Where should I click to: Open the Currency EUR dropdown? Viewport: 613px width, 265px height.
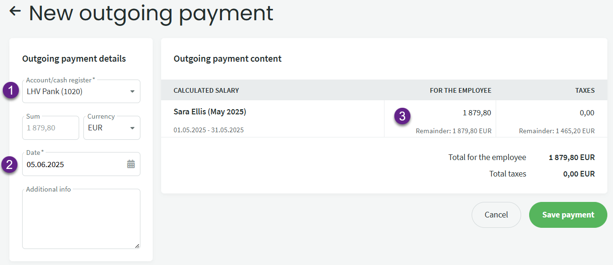[x=112, y=128]
